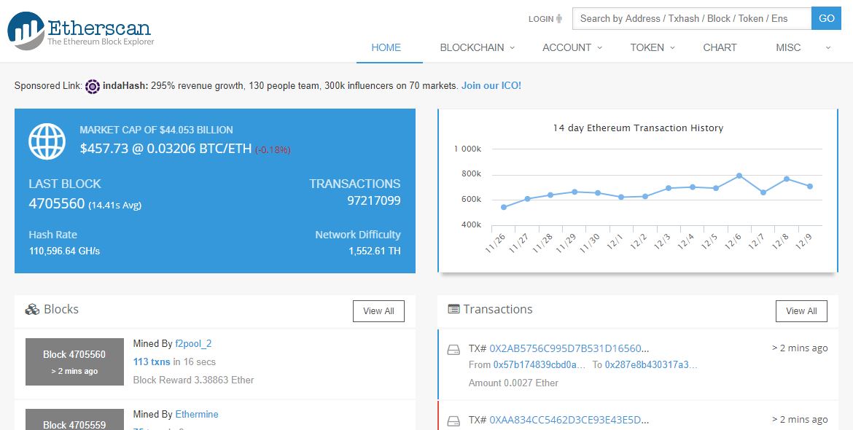853x430 pixels.
Task: Click the '1 000k' y-axis label
Action: click(x=468, y=149)
